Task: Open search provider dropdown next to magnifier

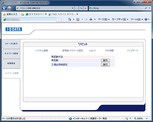Action: click(x=150, y=8)
